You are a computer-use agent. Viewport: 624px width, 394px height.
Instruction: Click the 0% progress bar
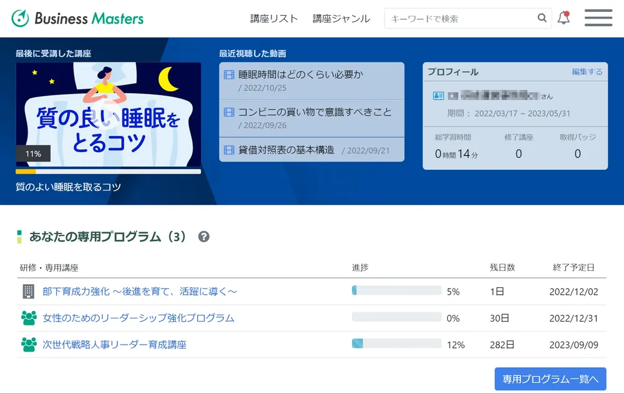[397, 317]
